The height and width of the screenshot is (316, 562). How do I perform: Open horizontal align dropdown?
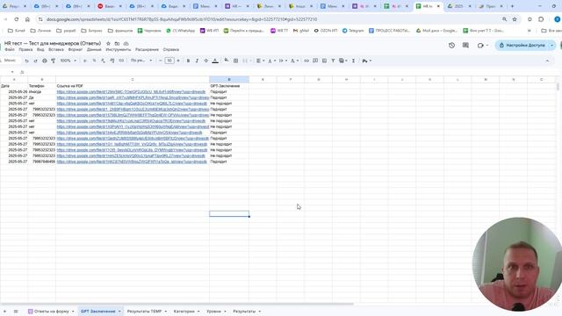[x=260, y=61]
